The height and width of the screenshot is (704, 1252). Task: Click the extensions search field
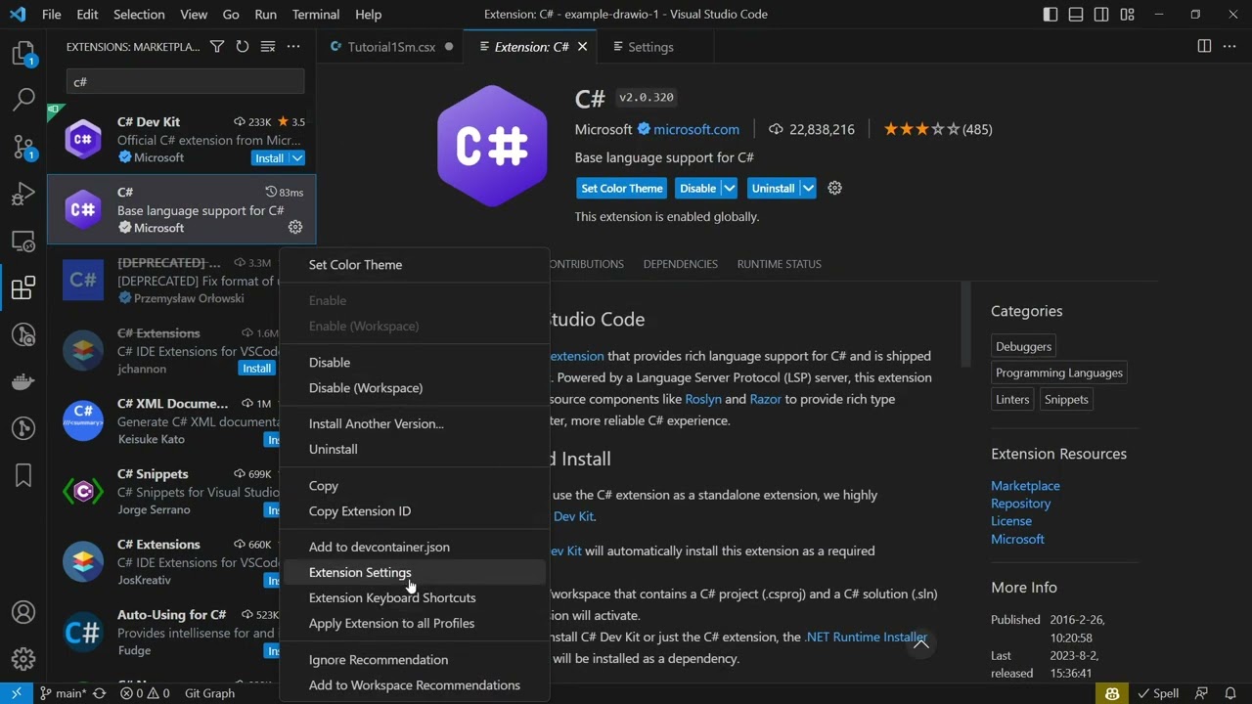[185, 82]
